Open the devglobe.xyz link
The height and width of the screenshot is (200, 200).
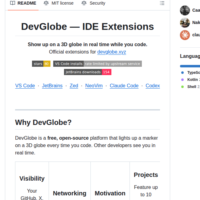112,52
